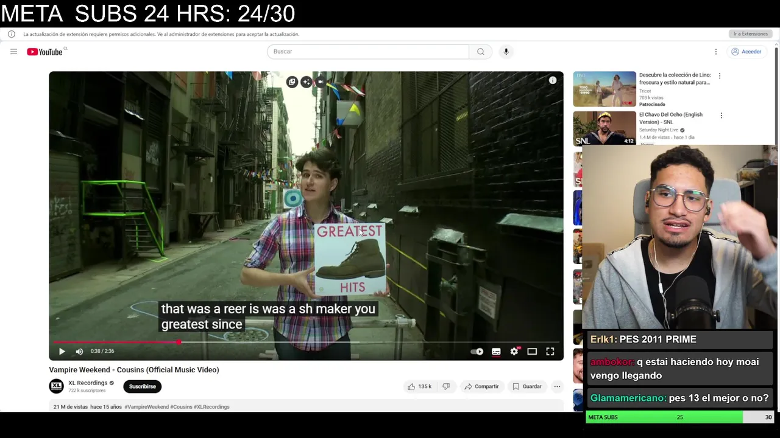
Task: Click the 0:38 / 2:36 time display
Action: [102, 351]
